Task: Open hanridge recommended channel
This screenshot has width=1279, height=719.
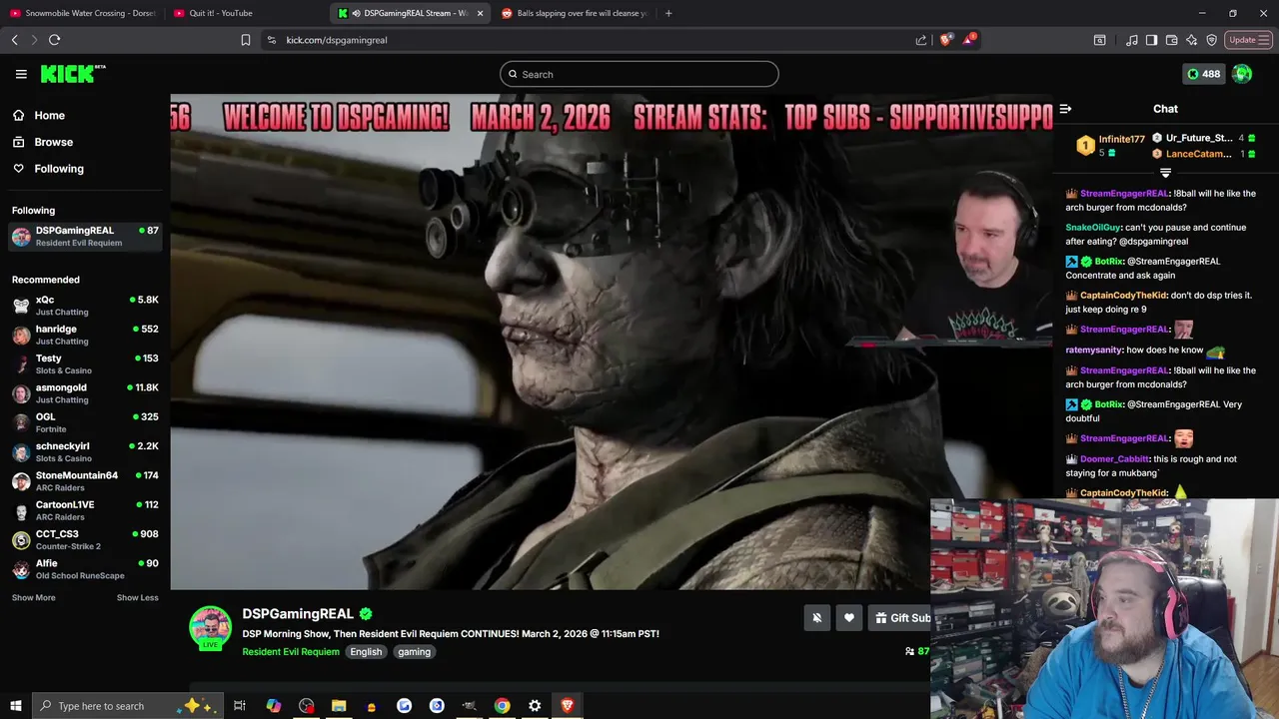Action: tap(85, 335)
